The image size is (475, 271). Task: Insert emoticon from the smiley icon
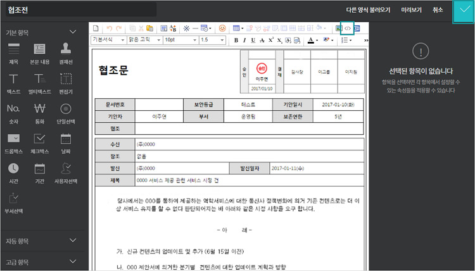[x=222, y=28]
